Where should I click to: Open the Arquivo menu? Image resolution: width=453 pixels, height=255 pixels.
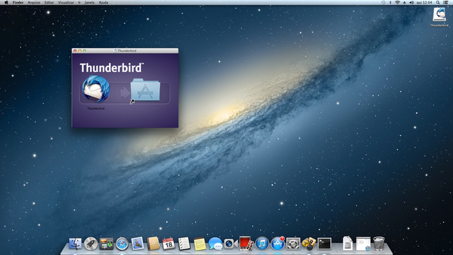pos(35,3)
